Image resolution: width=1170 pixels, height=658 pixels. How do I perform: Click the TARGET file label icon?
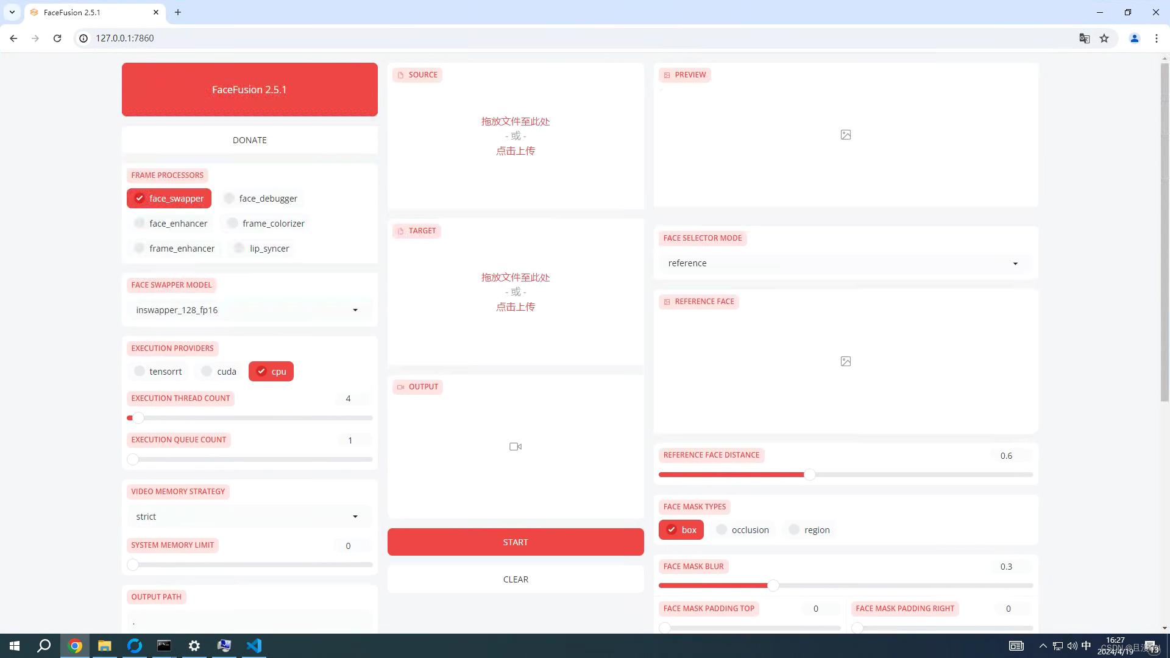pos(400,231)
